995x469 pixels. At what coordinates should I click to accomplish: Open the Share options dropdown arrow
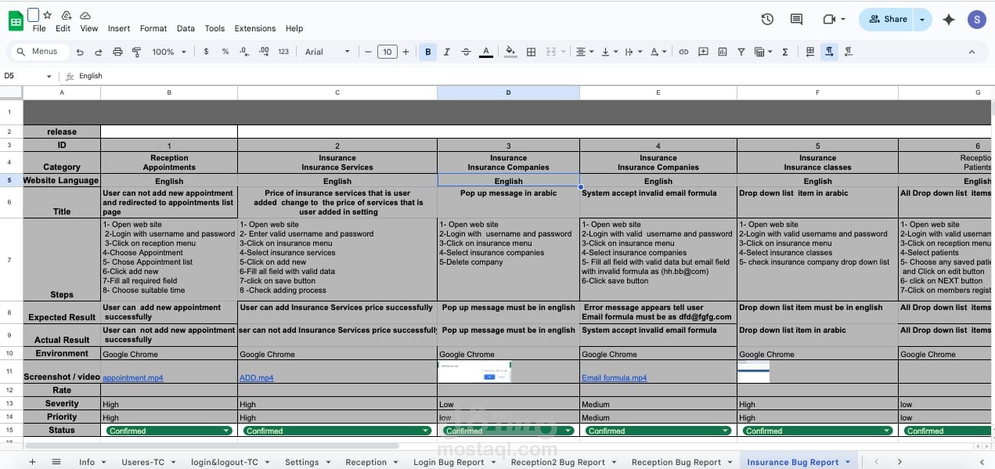[x=922, y=20]
